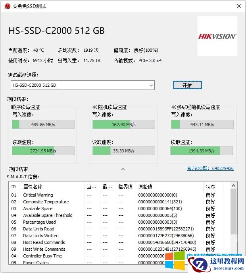Click the scroll up arrow of SMART list
This screenshot has height=273, width=246.
click(233, 185)
